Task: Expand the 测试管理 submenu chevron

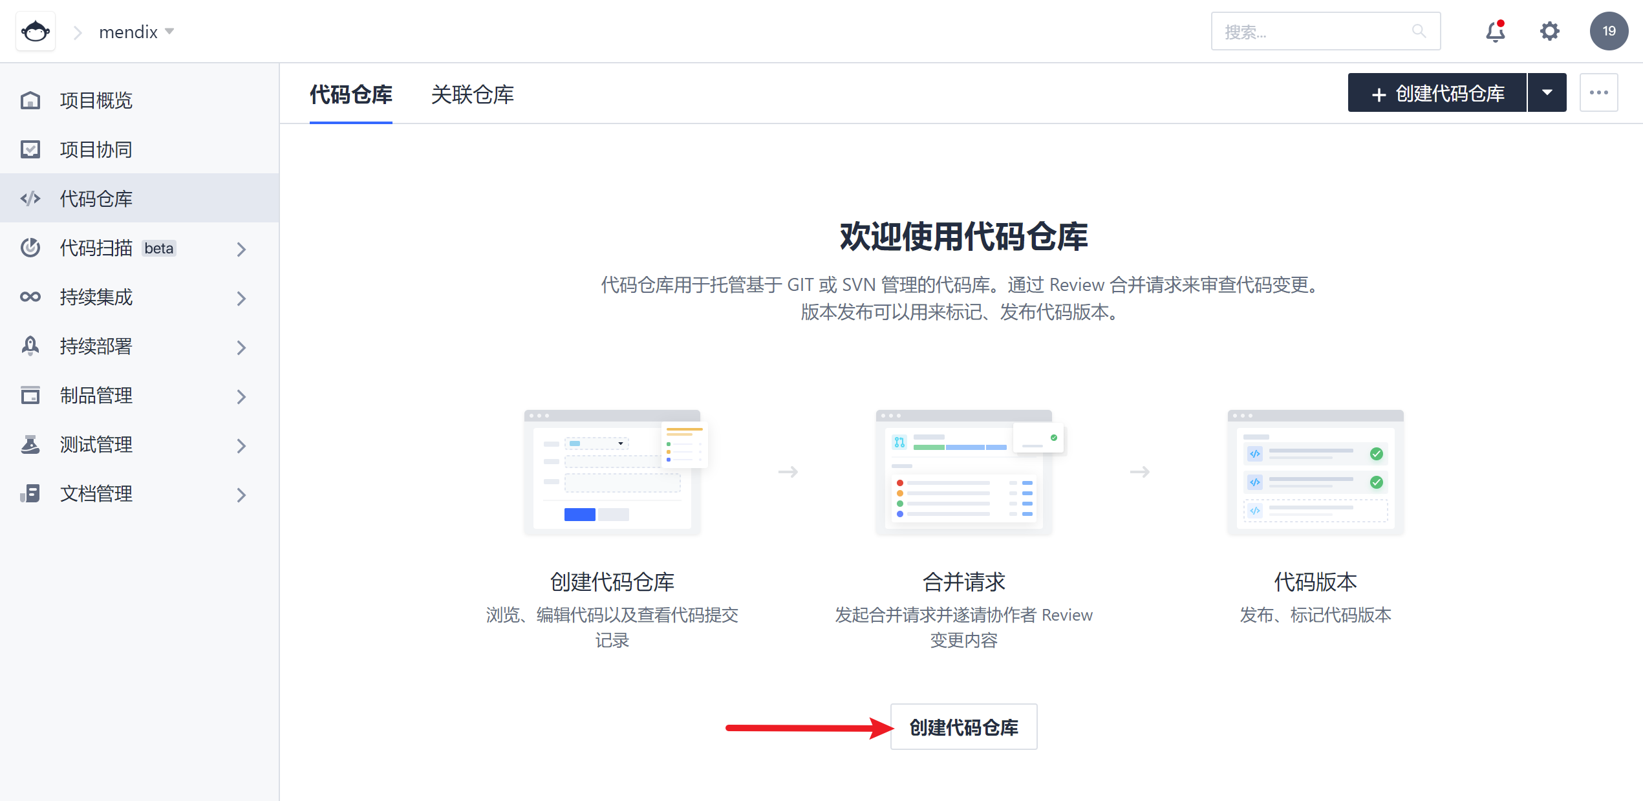Action: pos(241,445)
